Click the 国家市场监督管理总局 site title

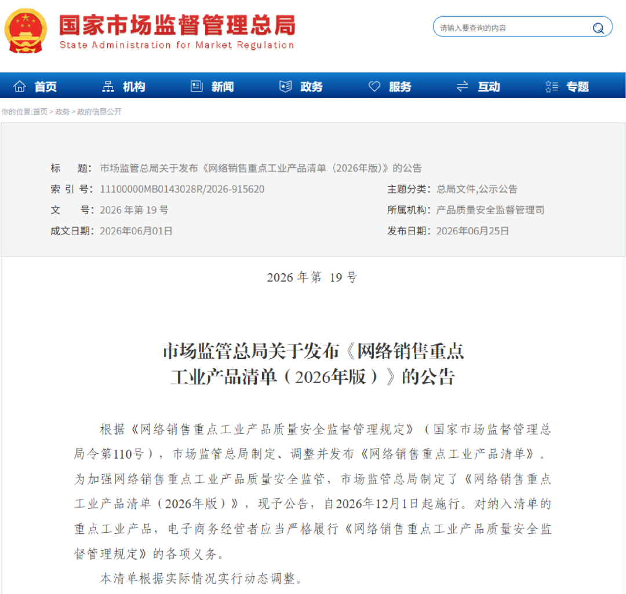(x=178, y=25)
